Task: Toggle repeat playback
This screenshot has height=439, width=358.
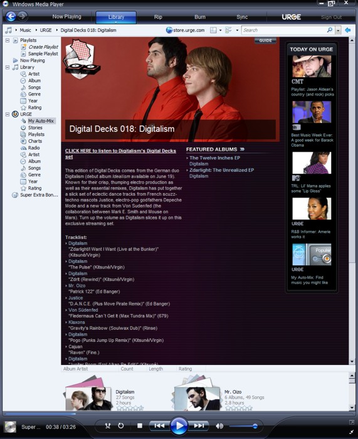Action: click(x=120, y=426)
